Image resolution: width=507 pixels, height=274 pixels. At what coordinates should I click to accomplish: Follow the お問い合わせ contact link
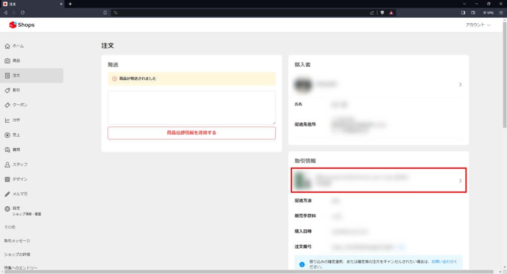coord(444,261)
